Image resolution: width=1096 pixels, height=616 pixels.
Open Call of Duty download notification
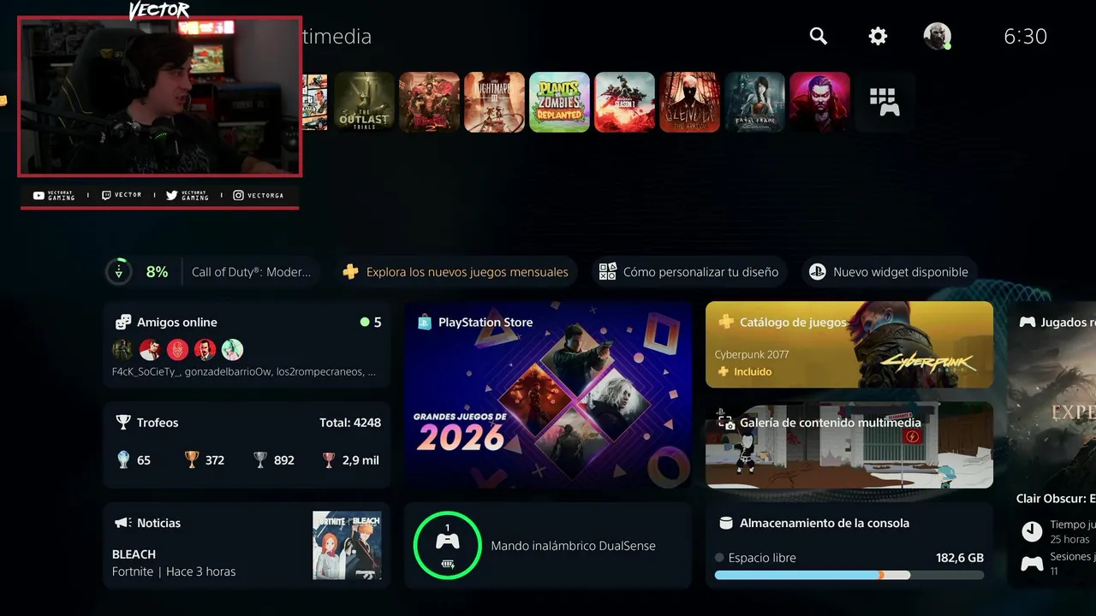tap(251, 272)
